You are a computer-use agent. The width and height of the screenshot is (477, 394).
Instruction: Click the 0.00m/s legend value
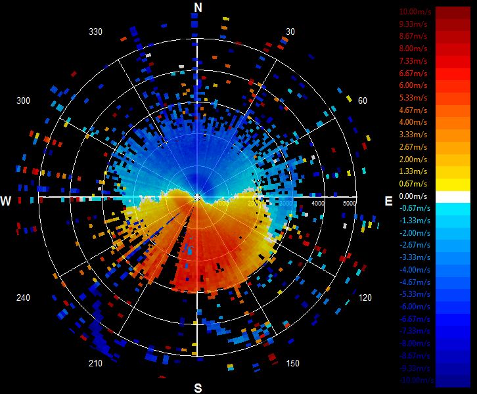point(413,196)
